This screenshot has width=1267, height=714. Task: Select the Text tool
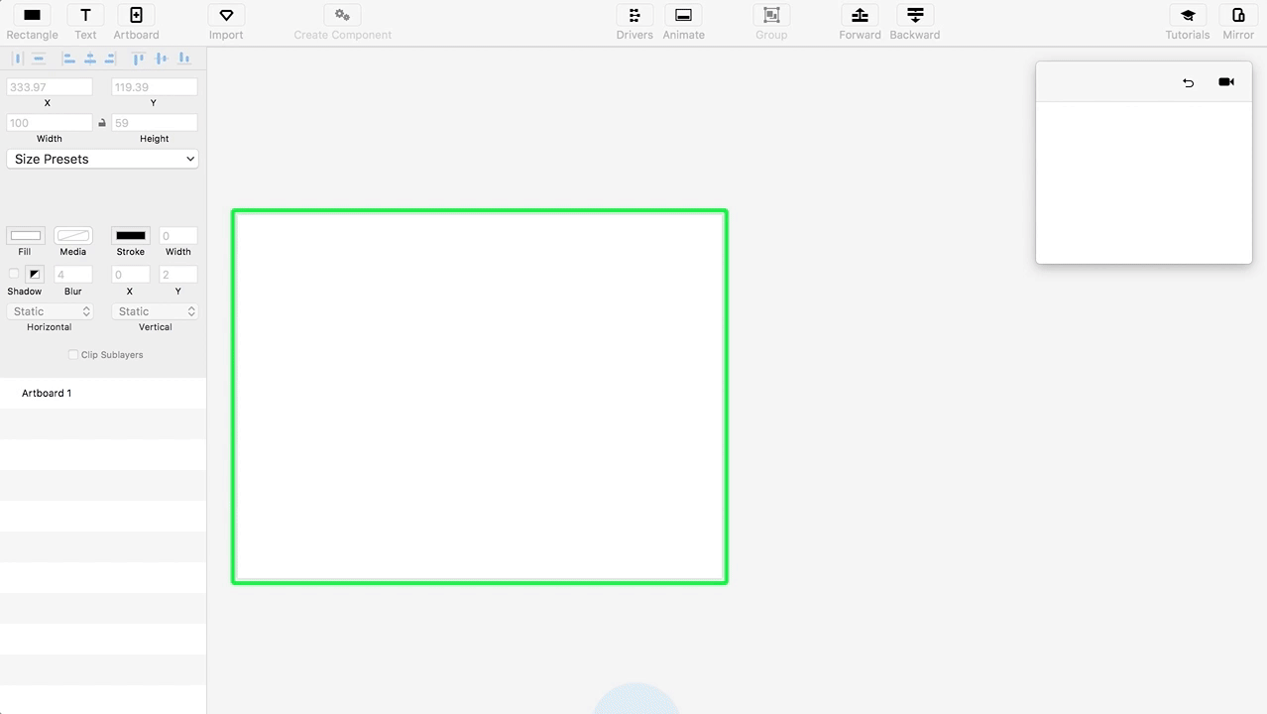tap(85, 15)
